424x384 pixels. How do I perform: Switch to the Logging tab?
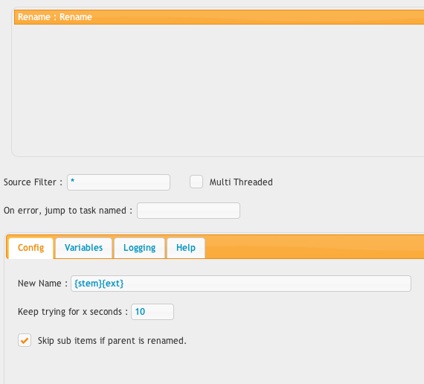[x=140, y=248]
